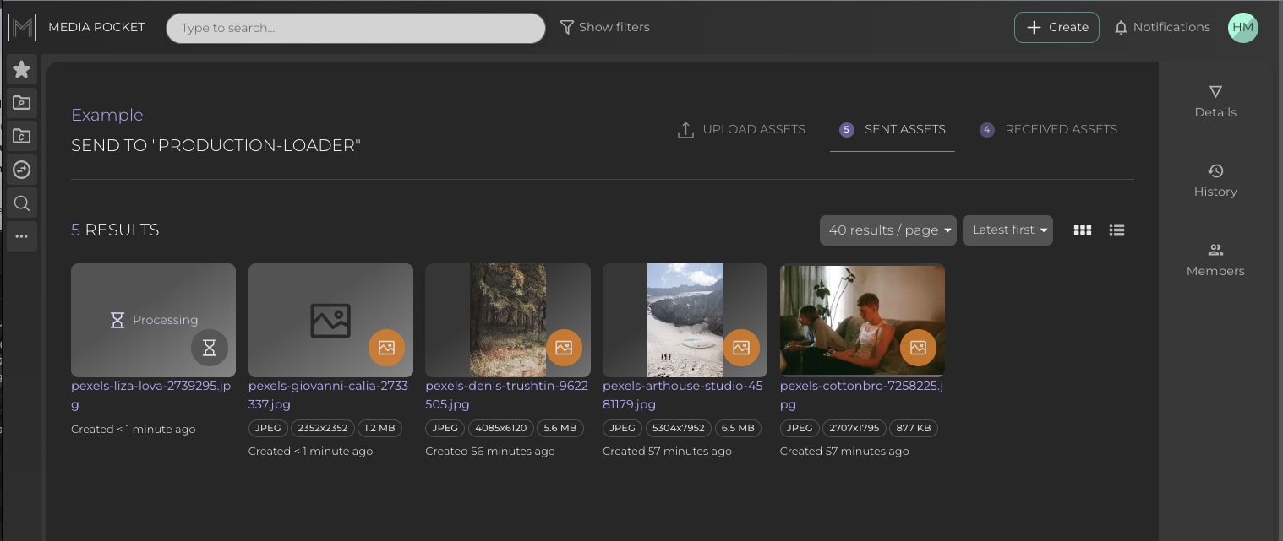Open the HM user avatar menu

coord(1242,27)
